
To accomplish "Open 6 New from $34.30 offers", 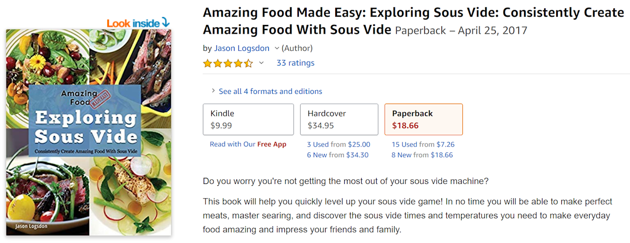I will (338, 155).
